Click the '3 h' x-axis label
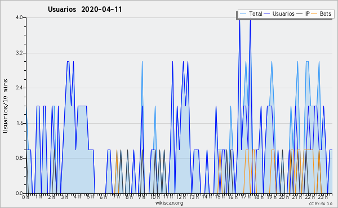Screen dimensions: 338x208 (x=64, y=197)
